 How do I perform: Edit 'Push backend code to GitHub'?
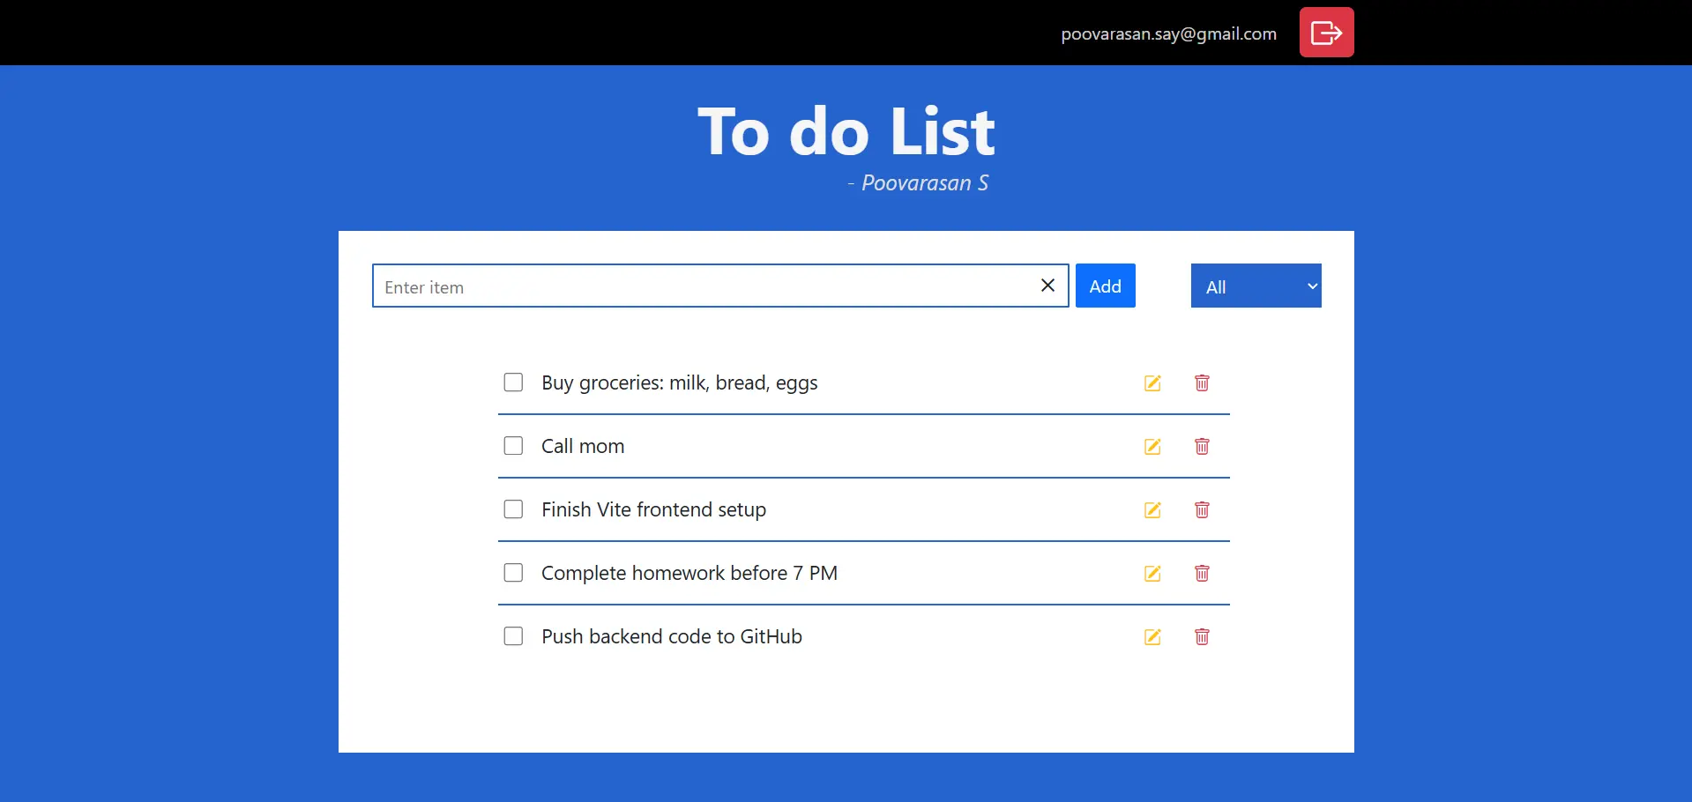pyautogui.click(x=1152, y=637)
